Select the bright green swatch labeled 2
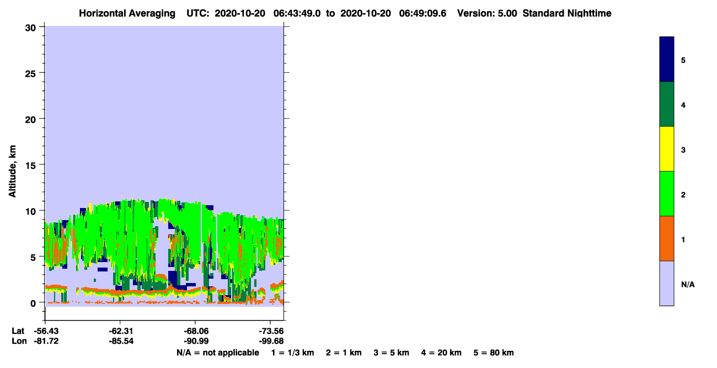 pyautogui.click(x=667, y=194)
